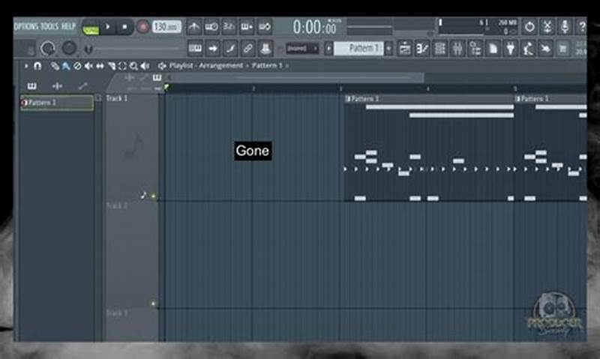This screenshot has height=359, width=600.
Task: Toggle Pattern/Song mode switch
Action: coord(91,27)
